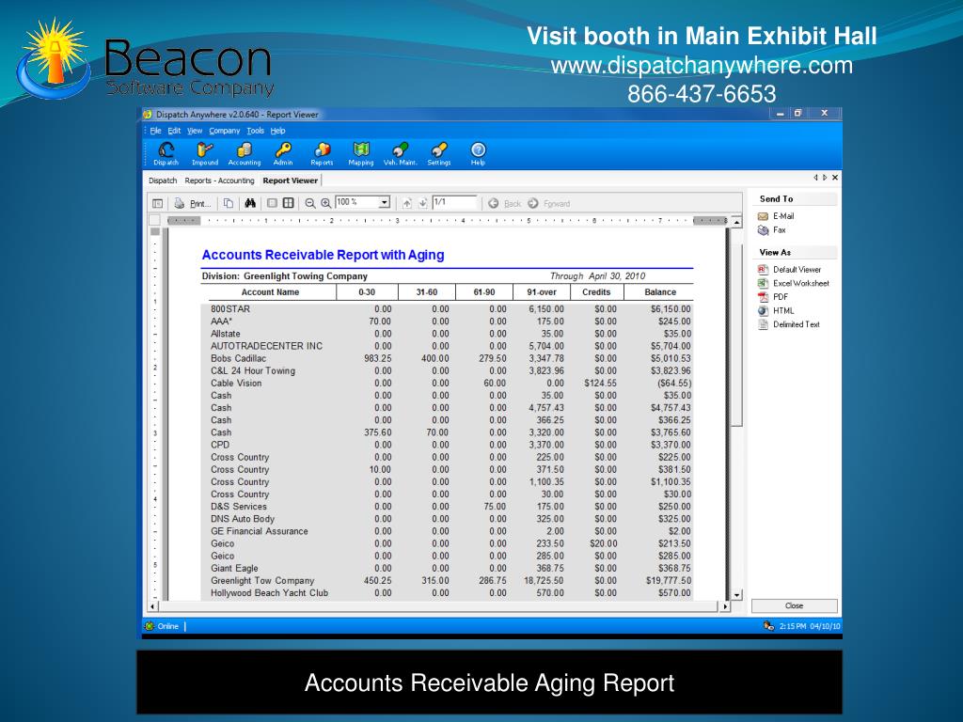
Task: Click the 800STAR account name
Action: coord(230,308)
